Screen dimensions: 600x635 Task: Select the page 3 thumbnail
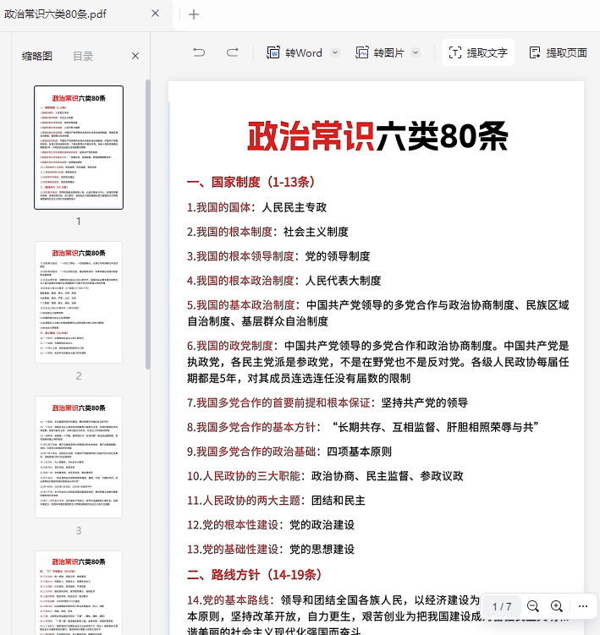point(79,457)
